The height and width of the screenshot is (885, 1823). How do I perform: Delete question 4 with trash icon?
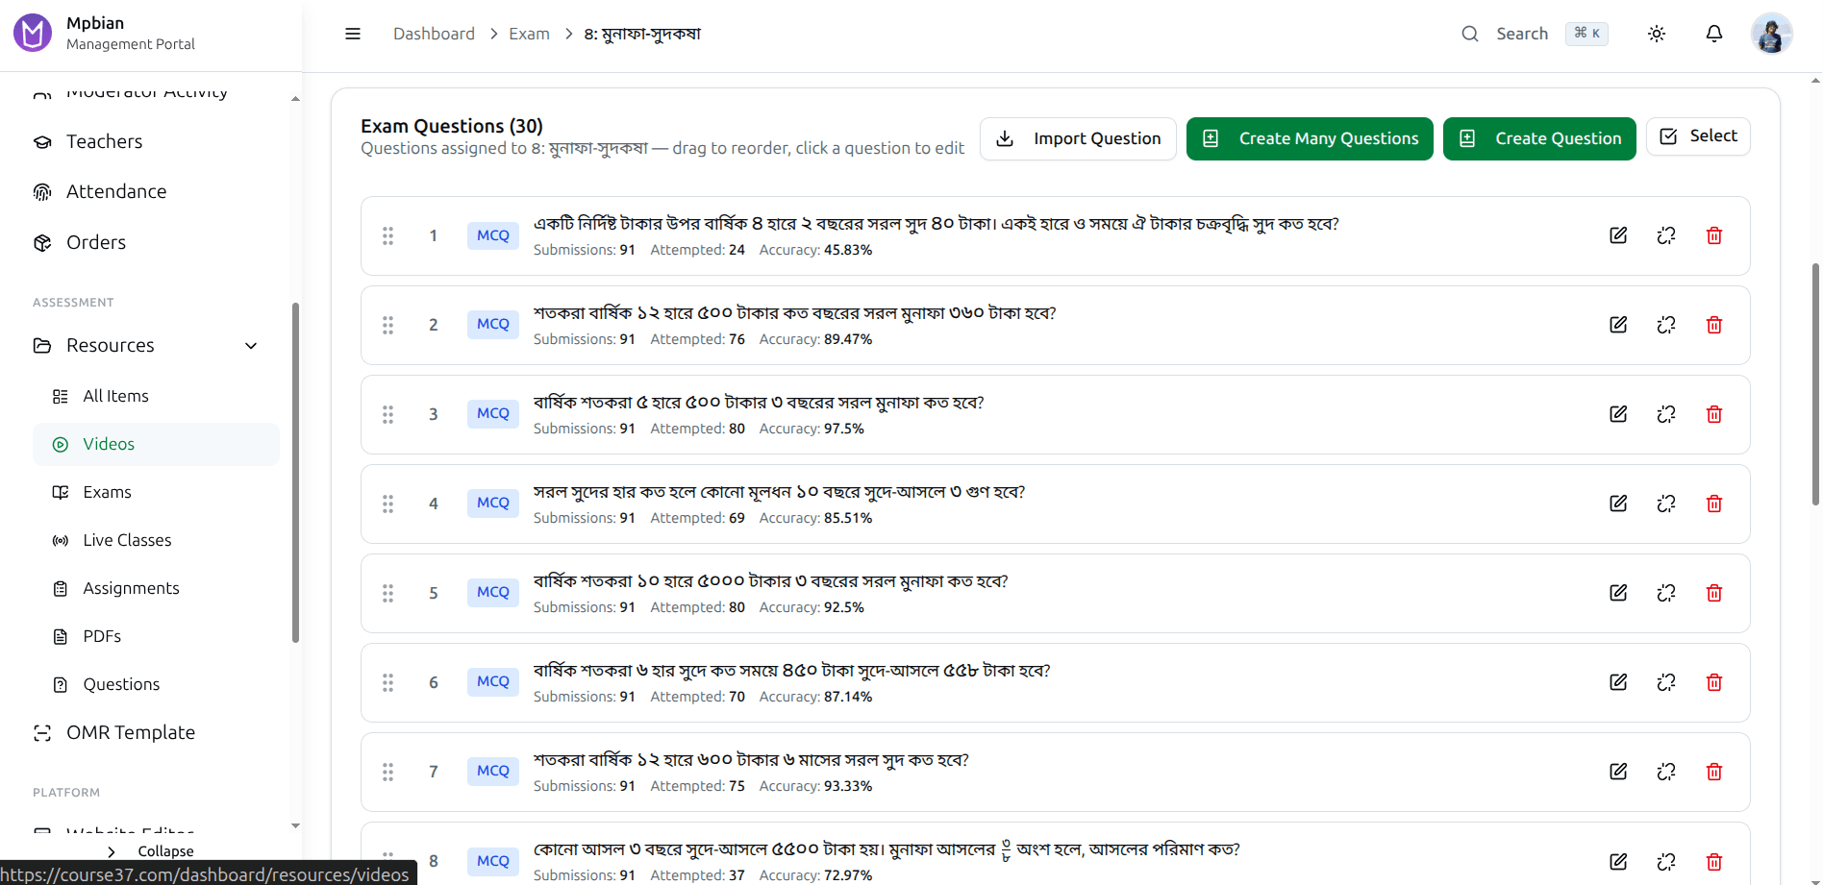coord(1714,504)
